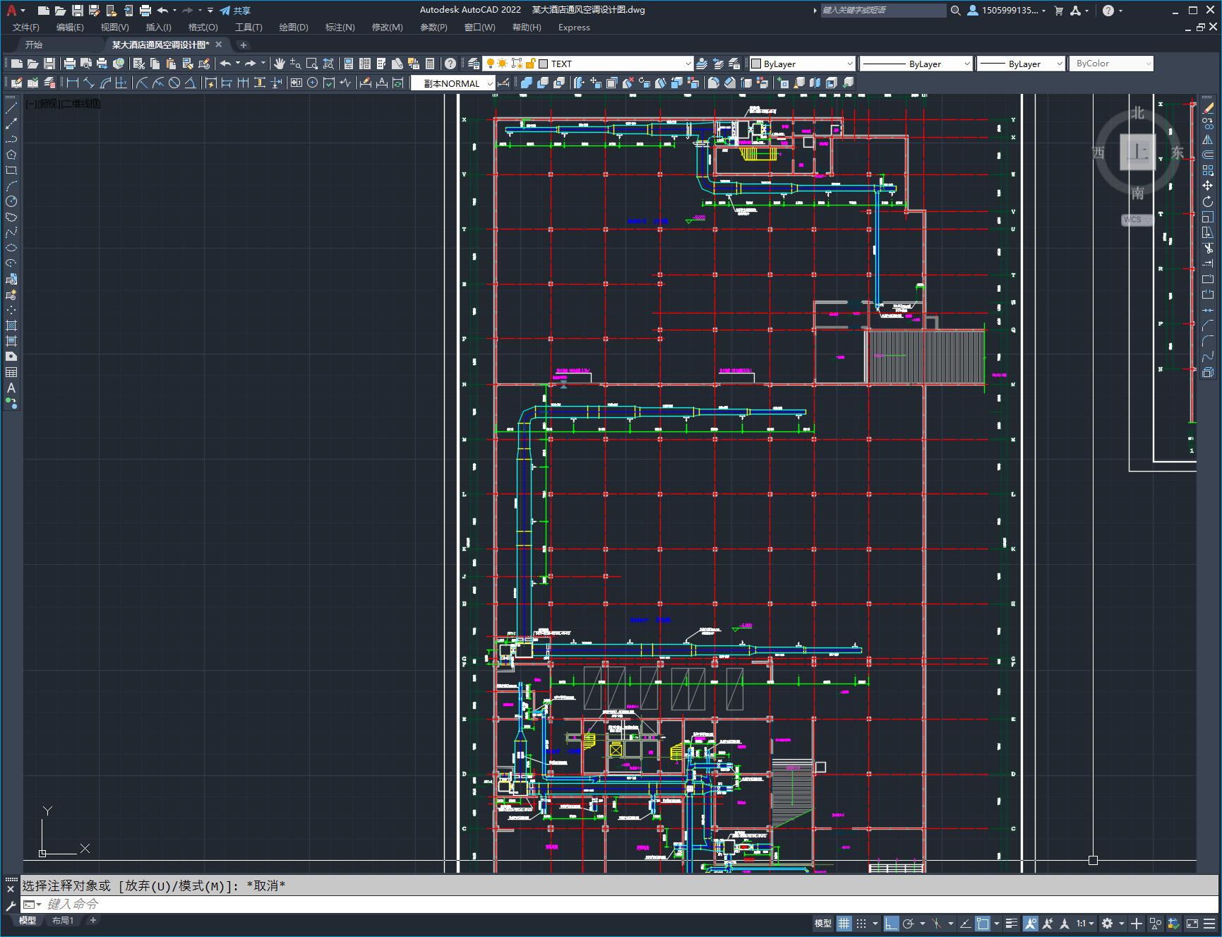
Task: Click the Save icon in standard toolbar
Action: pyautogui.click(x=49, y=64)
